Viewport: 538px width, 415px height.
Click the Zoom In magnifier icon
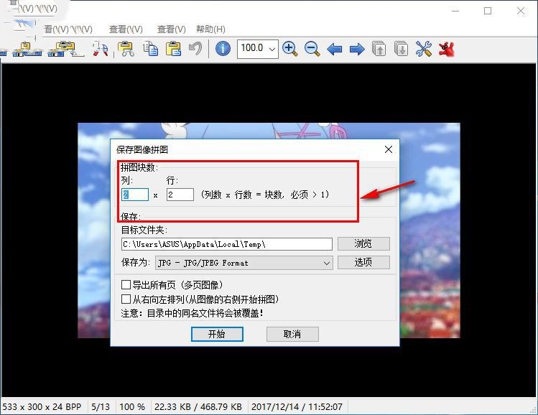(x=289, y=49)
